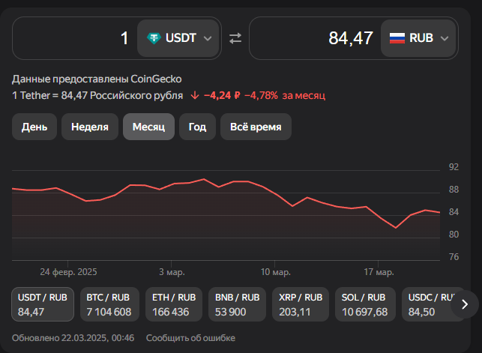Click the 92 value on chart axis
Screen dimensions: 482x353
(x=454, y=167)
